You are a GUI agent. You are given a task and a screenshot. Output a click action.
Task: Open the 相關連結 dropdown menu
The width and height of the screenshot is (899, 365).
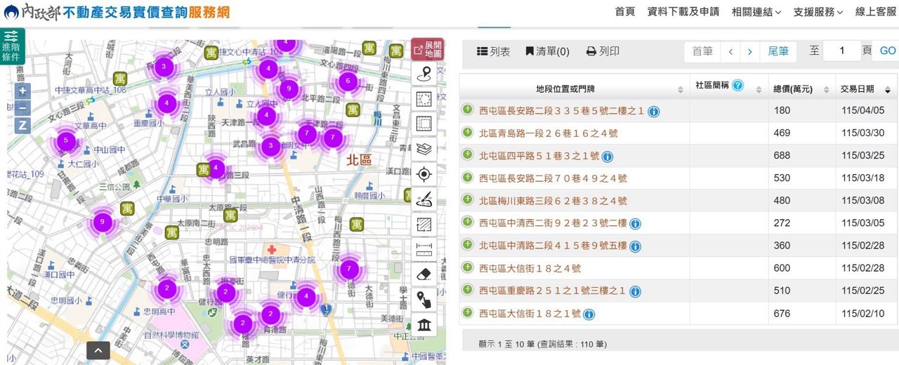click(x=756, y=12)
